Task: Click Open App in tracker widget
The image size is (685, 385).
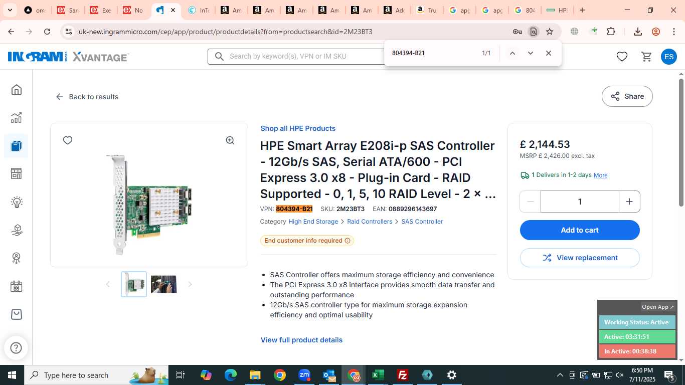Action: point(658,307)
